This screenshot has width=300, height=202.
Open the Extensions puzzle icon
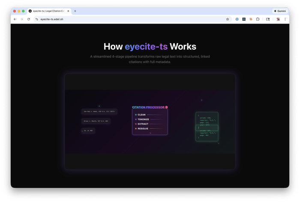click(x=258, y=19)
